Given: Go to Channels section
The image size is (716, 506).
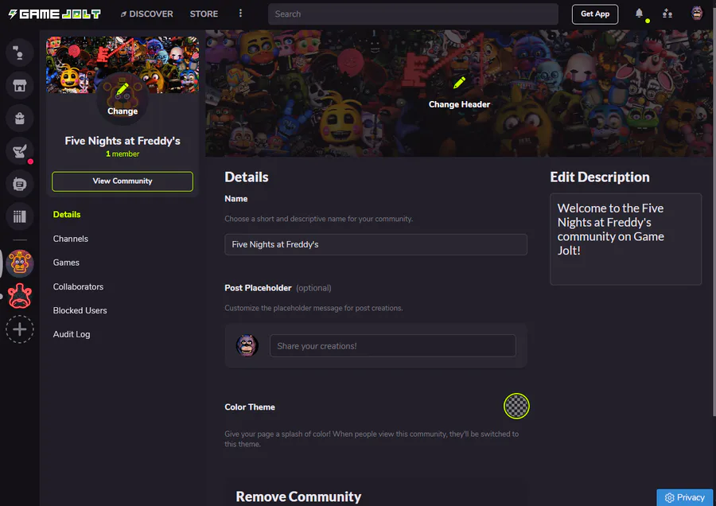Looking at the screenshot, I should tap(70, 239).
